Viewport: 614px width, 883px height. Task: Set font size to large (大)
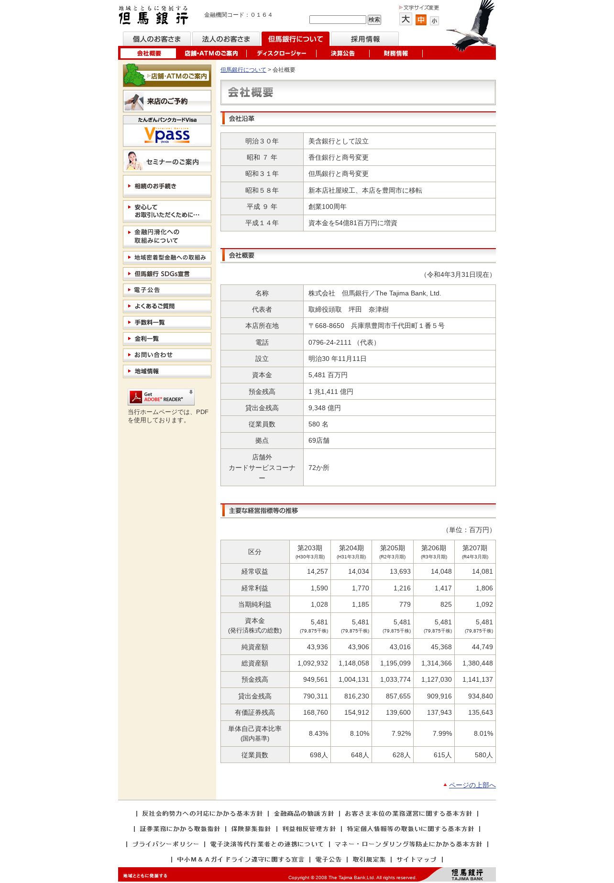[x=406, y=19]
